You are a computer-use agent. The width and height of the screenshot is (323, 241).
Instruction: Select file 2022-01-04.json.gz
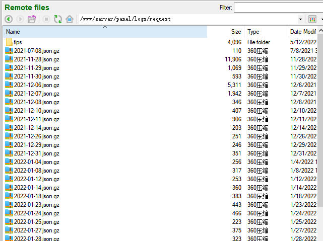pyautogui.click(x=36, y=162)
